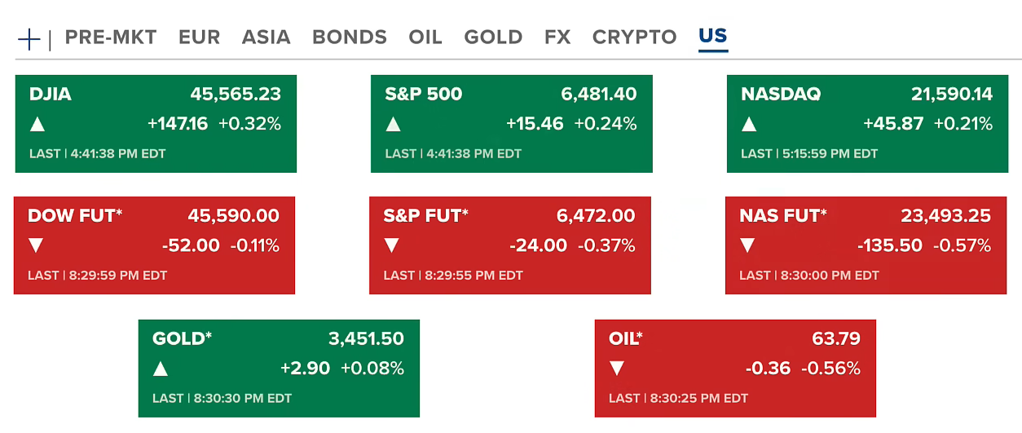Open the DJIA quote link

51,95
